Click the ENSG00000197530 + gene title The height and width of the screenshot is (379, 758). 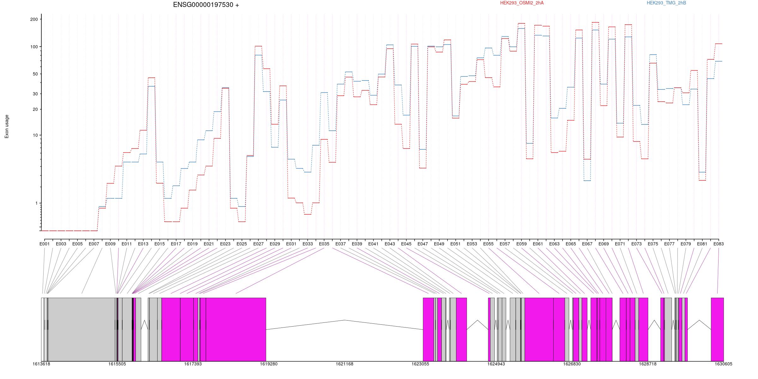(x=206, y=5)
